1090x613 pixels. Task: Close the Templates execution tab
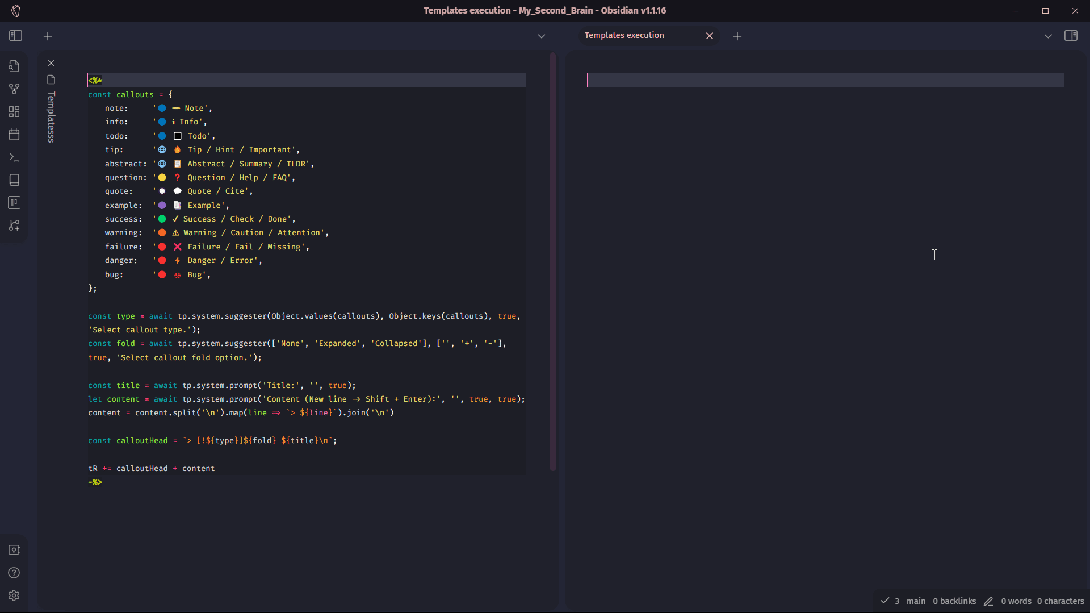[x=710, y=36]
